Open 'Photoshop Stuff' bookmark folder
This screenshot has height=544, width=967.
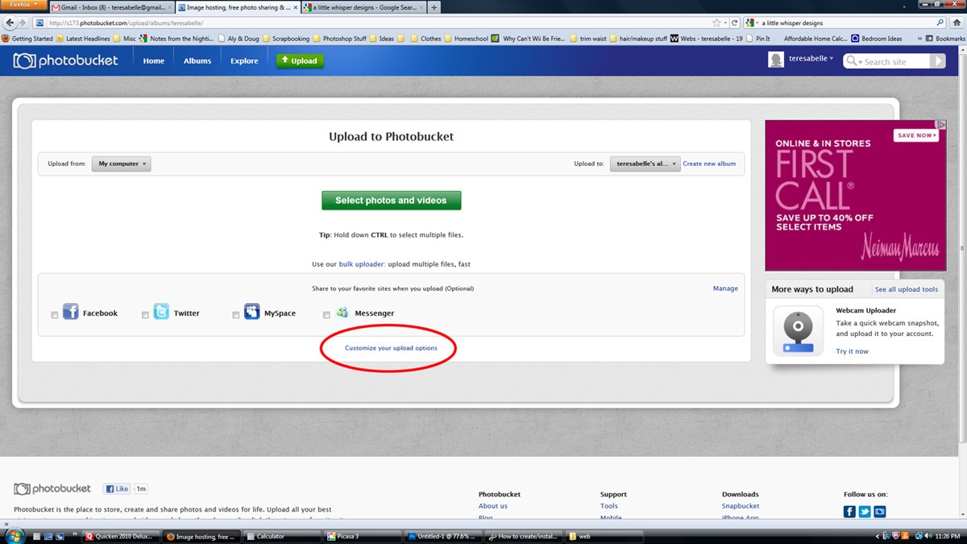click(x=339, y=38)
